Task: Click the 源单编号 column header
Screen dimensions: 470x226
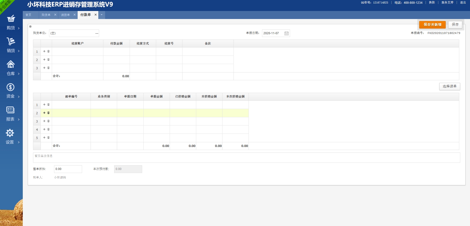Action: 71,96
